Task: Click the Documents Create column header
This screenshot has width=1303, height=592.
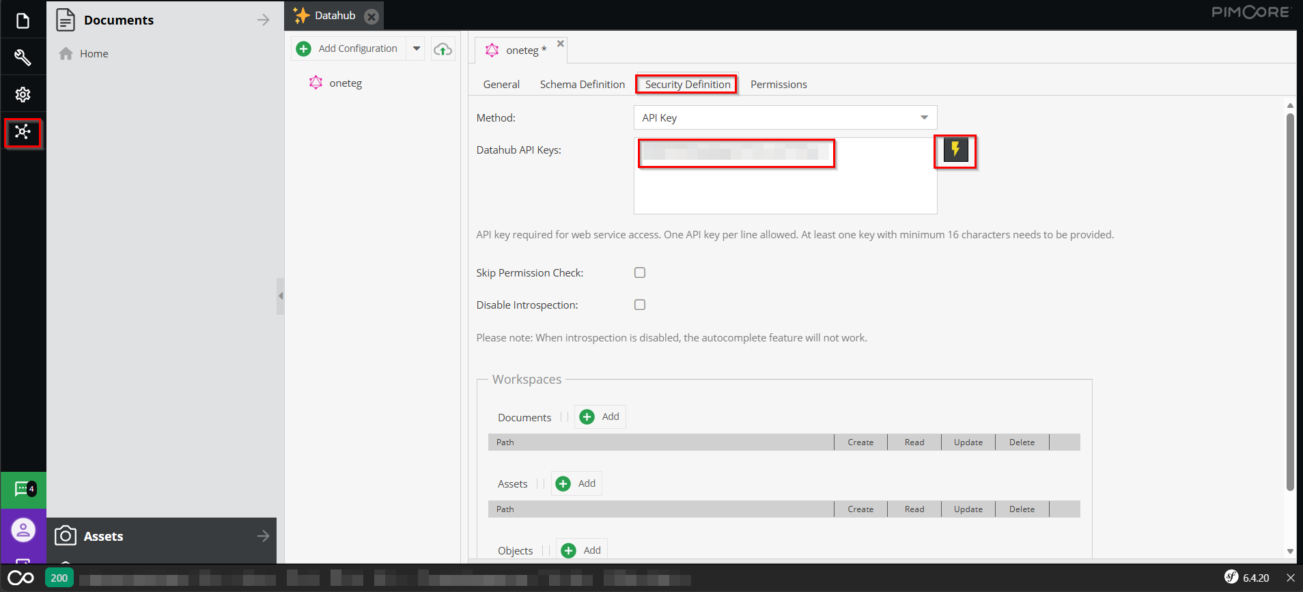Action: [860, 442]
